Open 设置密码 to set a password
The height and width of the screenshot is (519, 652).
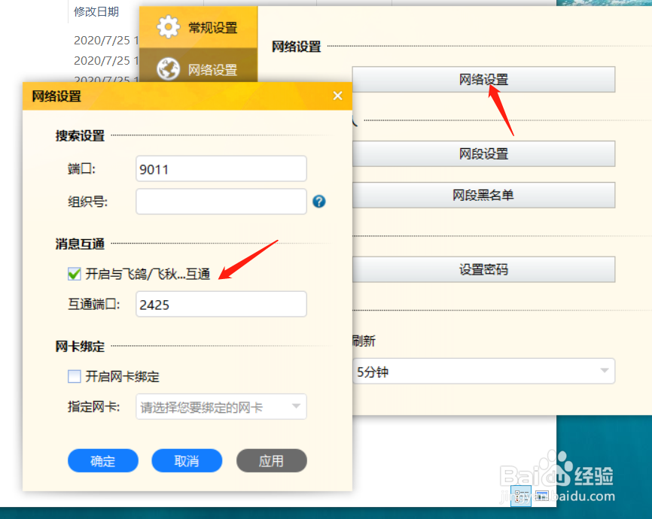484,269
